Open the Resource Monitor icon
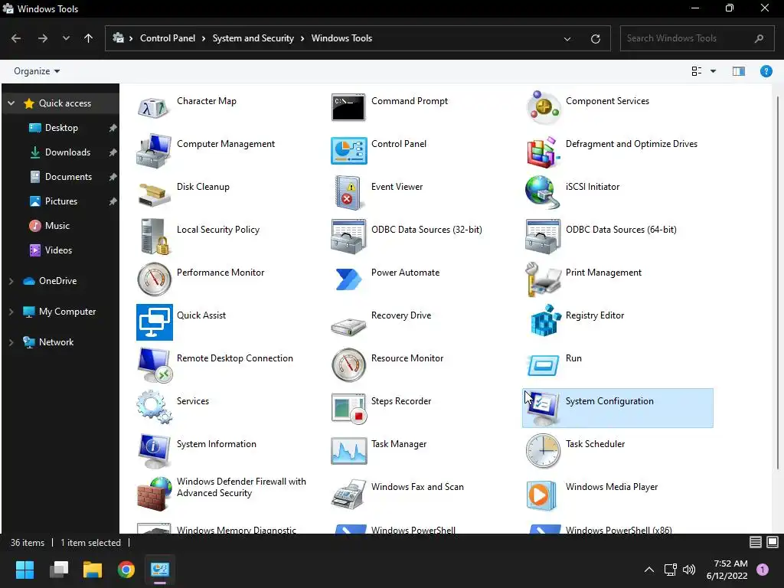The image size is (784, 588). point(348,365)
